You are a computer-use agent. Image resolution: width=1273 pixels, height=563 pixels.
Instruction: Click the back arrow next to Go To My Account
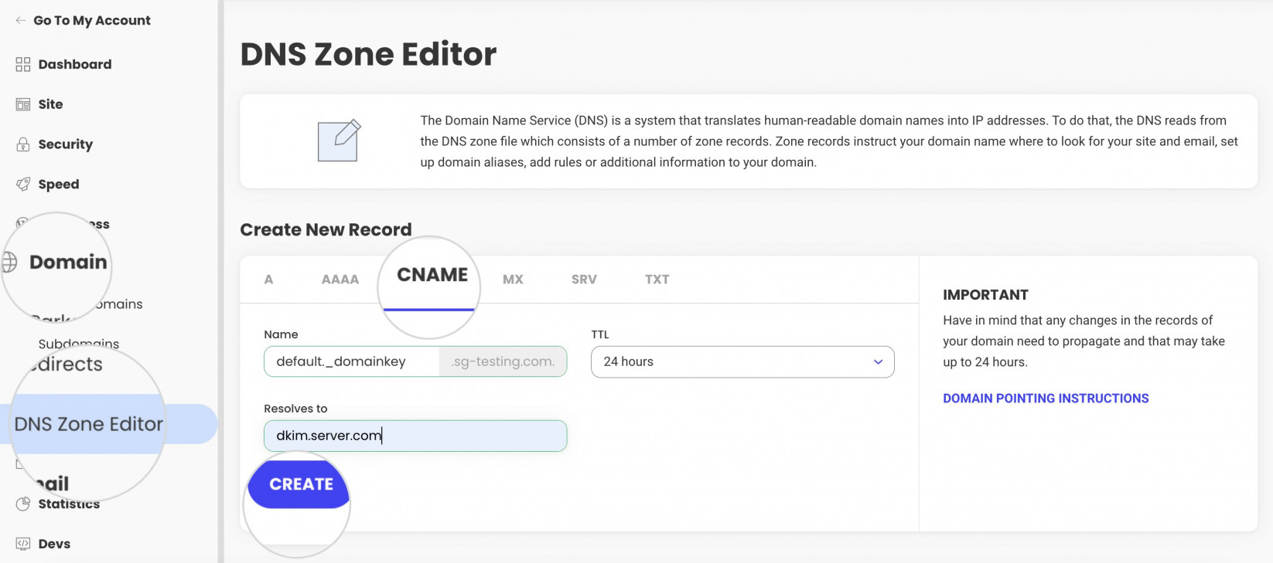(x=21, y=21)
